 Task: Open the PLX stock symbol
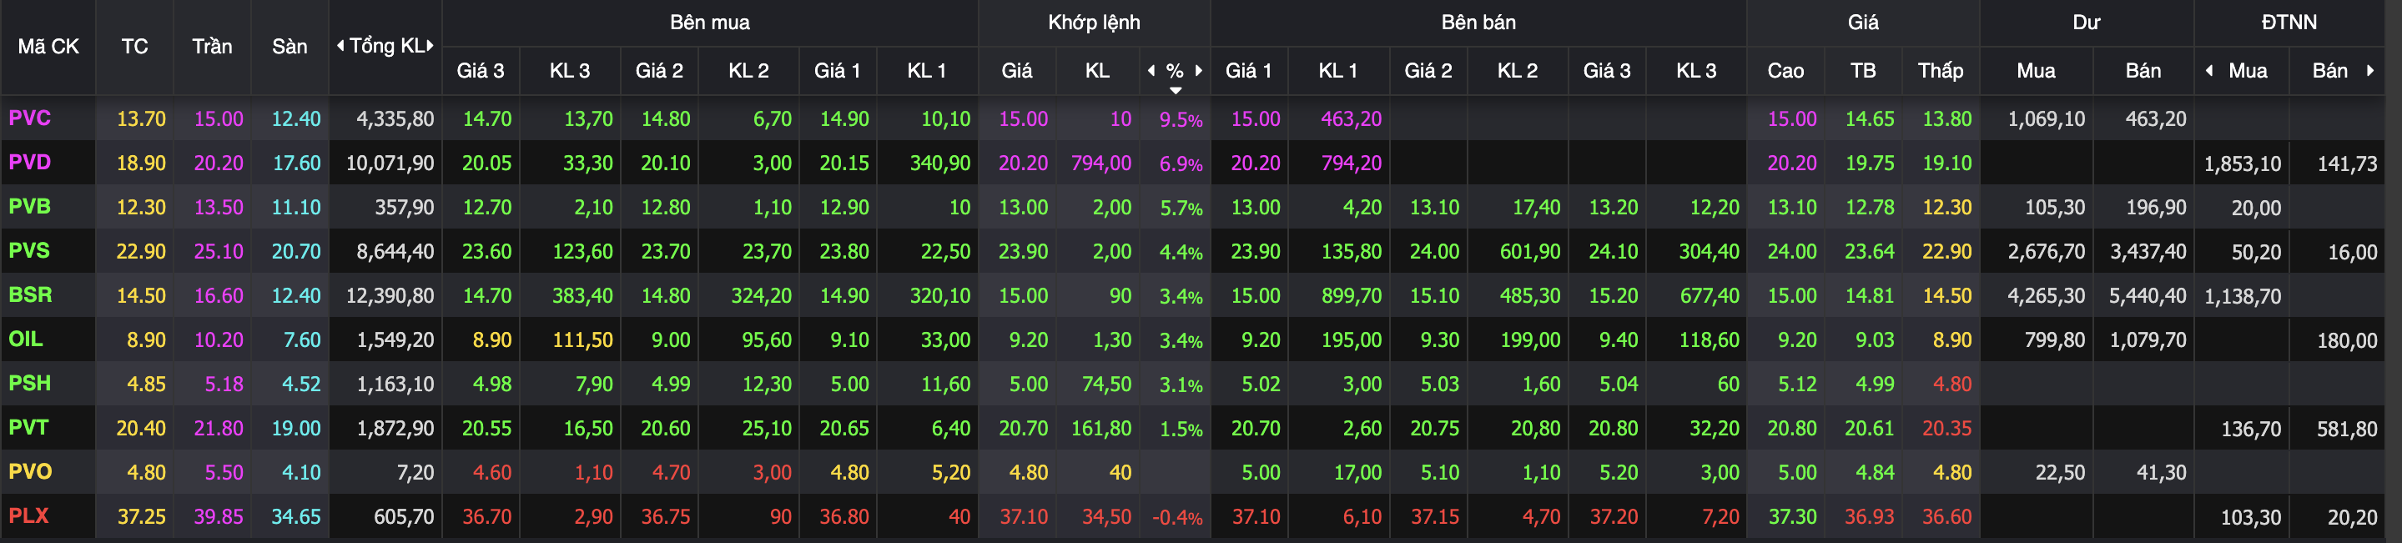point(29,516)
